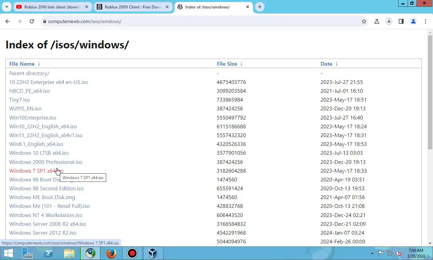This screenshot has width=433, height=260.
Task: Open a new tab with plus button
Action: (x=259, y=7)
